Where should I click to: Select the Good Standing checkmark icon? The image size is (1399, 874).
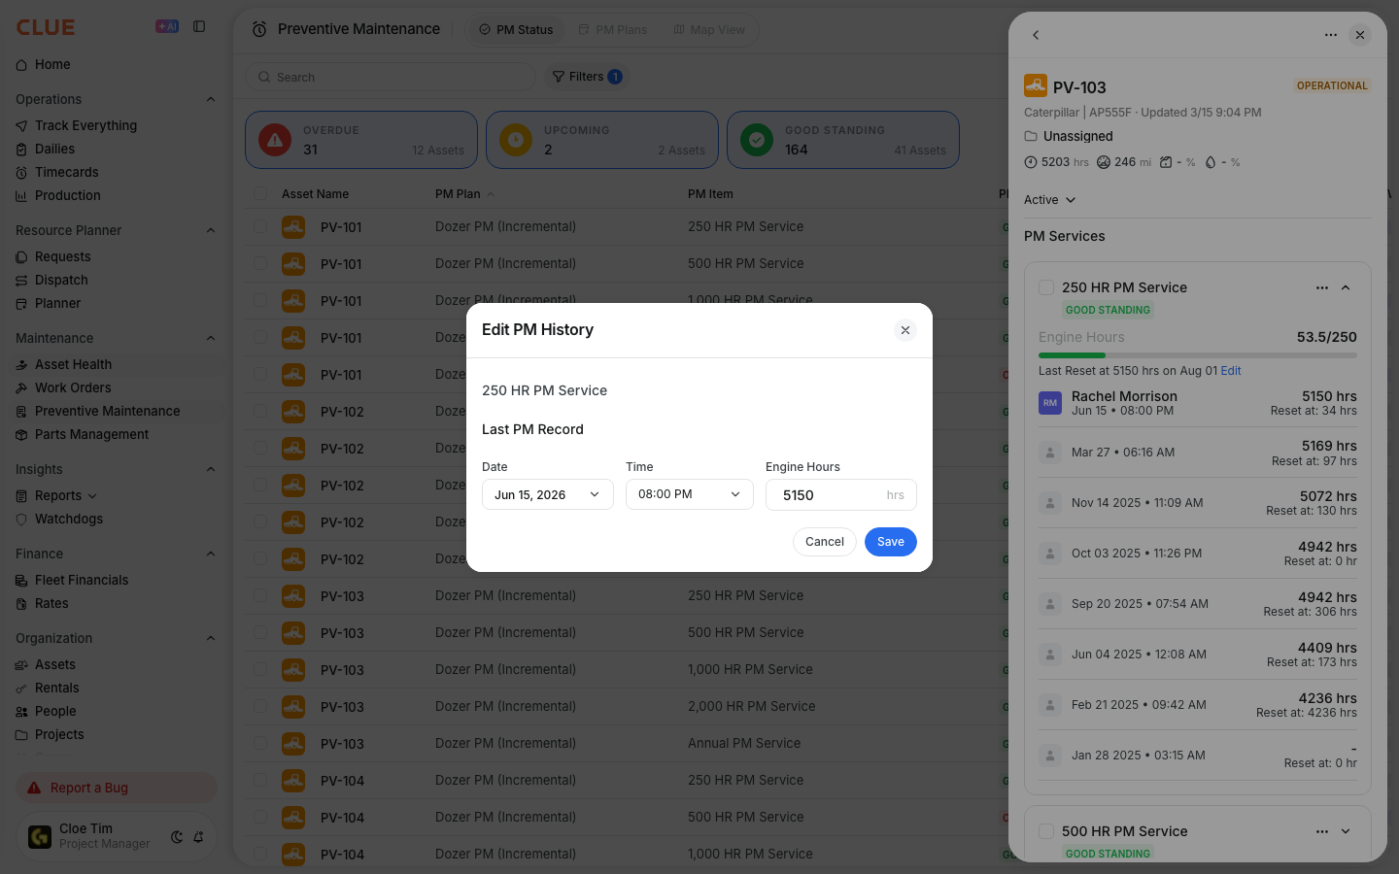tap(757, 140)
